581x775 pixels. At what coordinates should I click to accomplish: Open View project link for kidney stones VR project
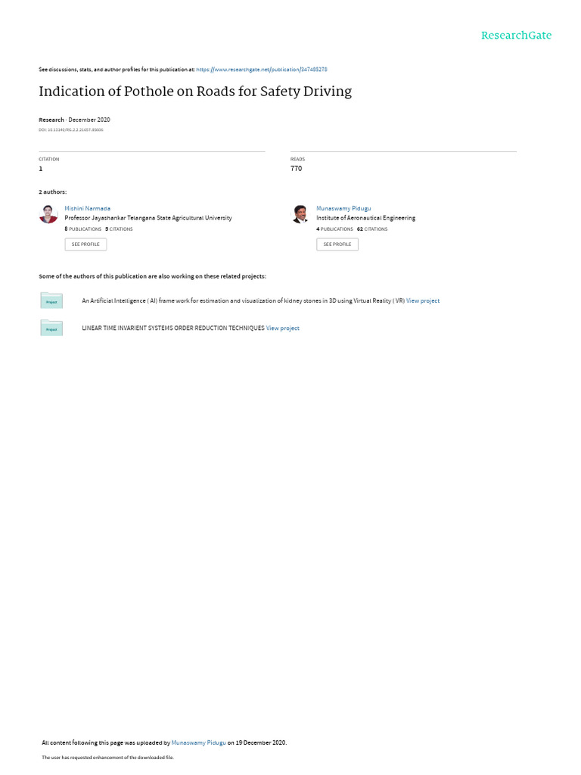pyautogui.click(x=422, y=300)
